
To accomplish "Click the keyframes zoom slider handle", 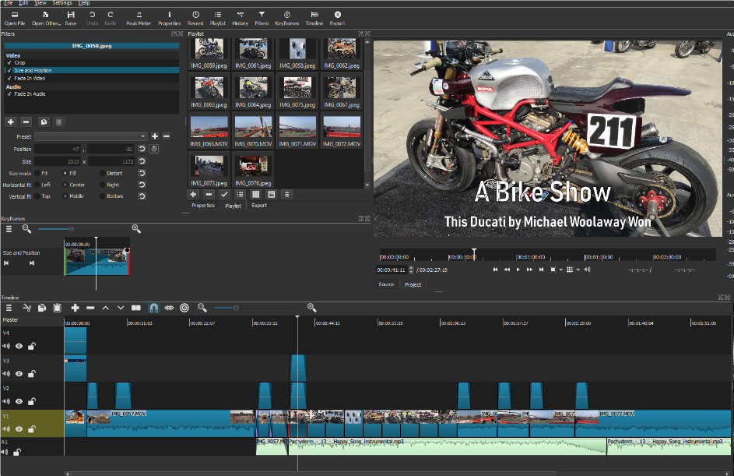I will point(71,229).
